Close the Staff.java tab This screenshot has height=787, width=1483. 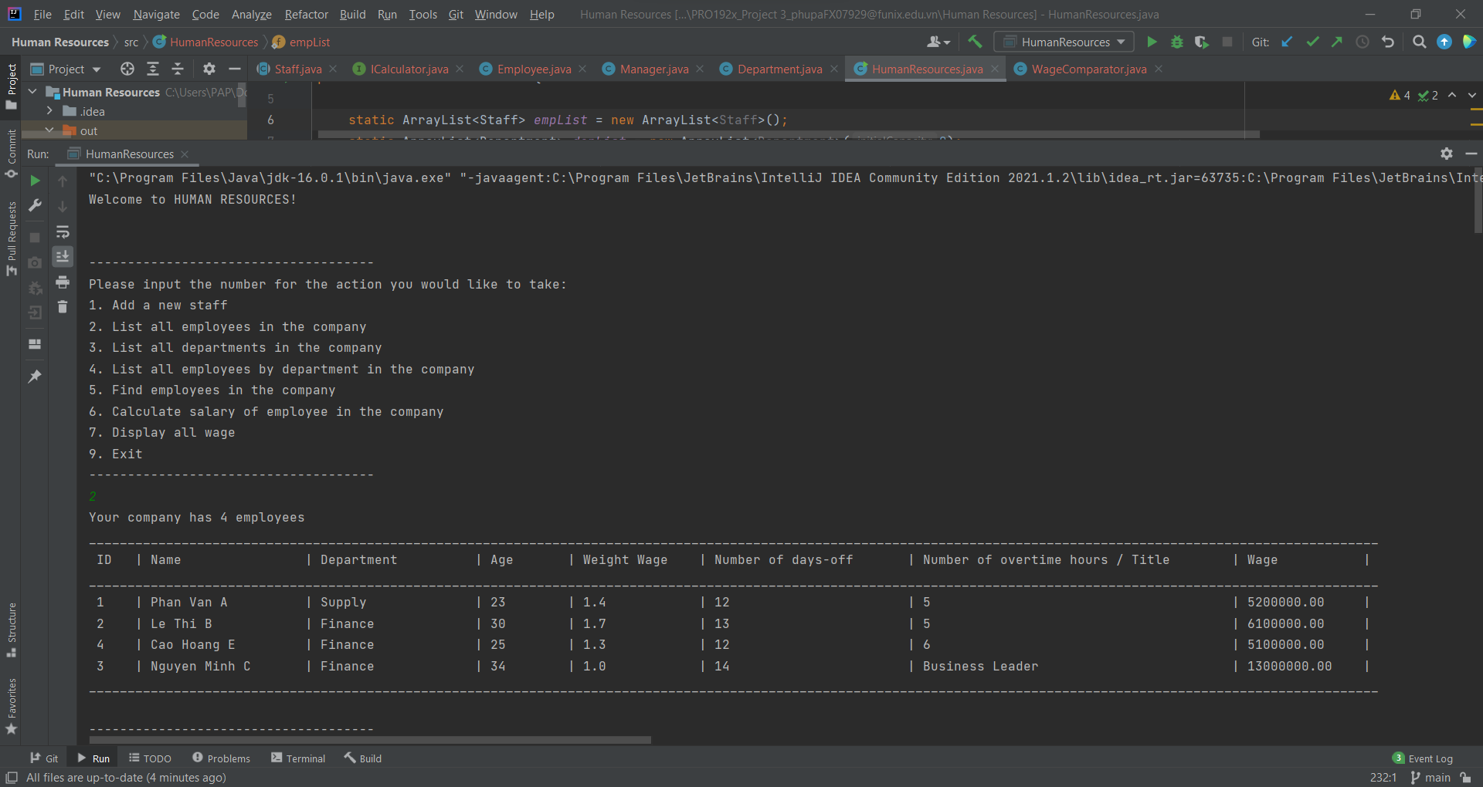[x=333, y=69]
